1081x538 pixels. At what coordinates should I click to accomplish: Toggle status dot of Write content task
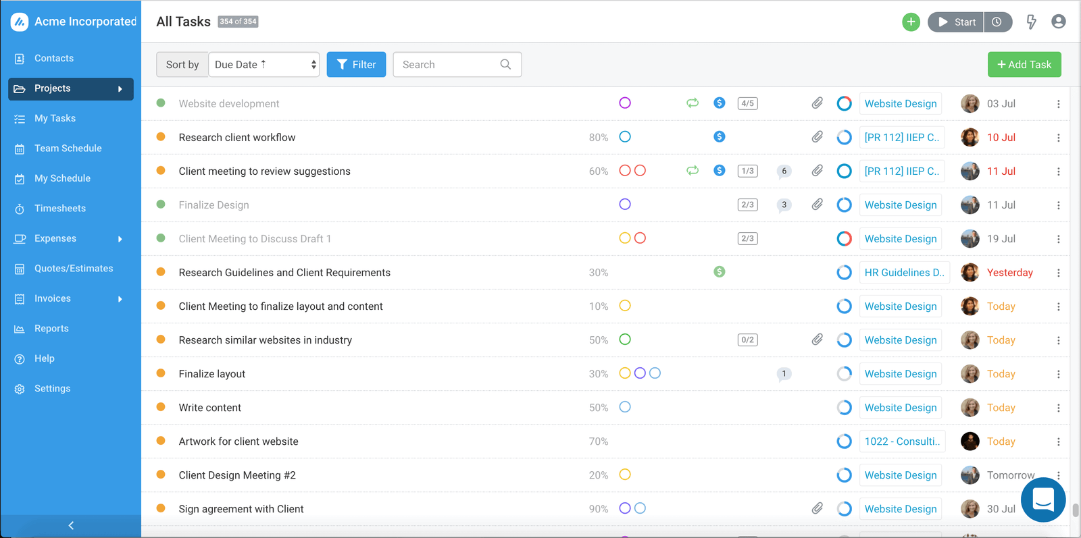click(161, 407)
